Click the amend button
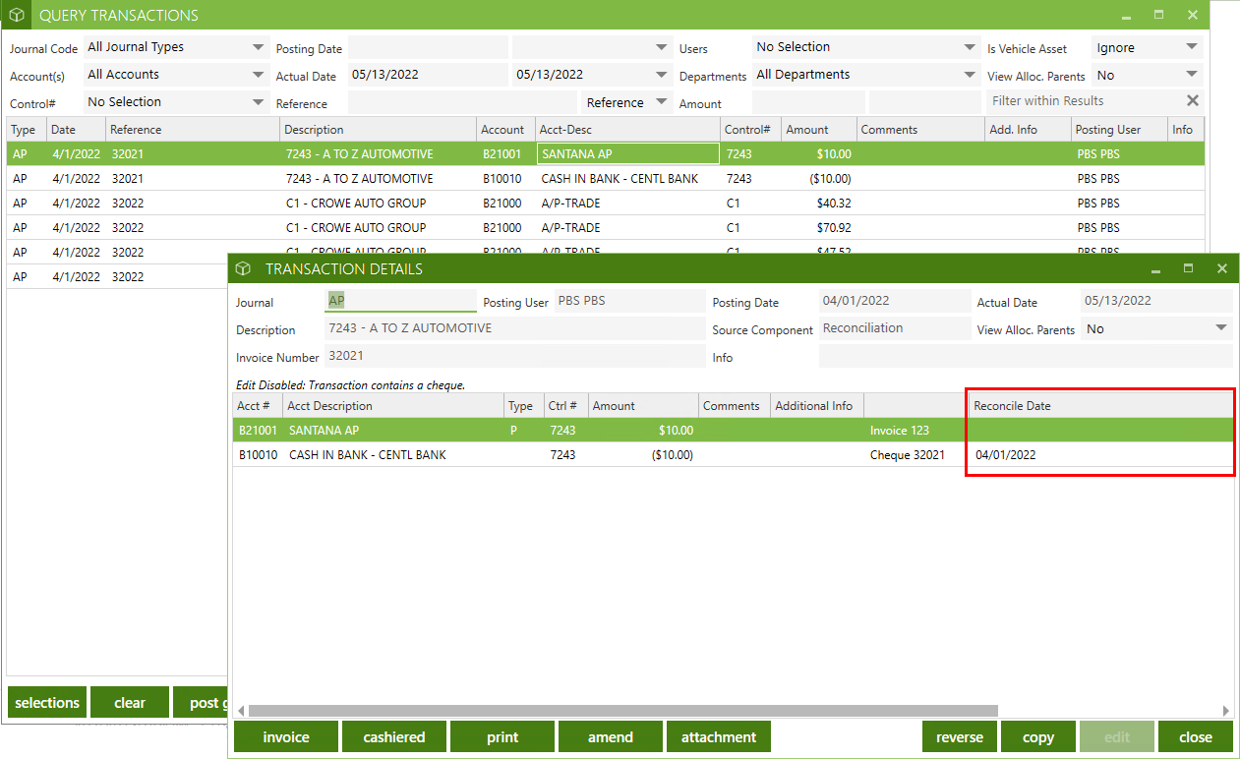The height and width of the screenshot is (759, 1240). [610, 737]
